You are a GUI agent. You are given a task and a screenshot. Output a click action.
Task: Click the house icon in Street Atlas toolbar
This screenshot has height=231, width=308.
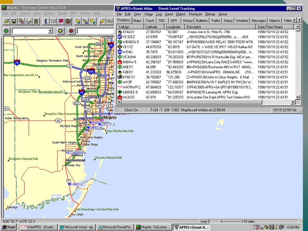[x=68, y=21]
